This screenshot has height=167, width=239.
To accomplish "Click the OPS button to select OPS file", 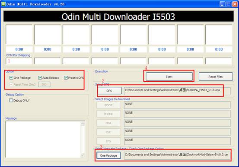I will (109, 91).
